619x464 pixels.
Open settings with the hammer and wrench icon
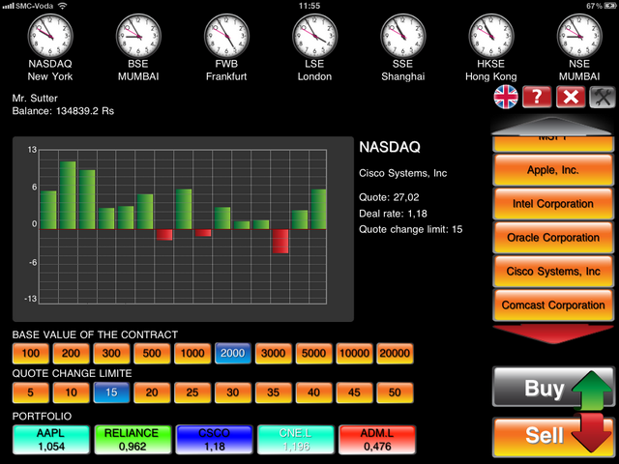pyautogui.click(x=603, y=97)
